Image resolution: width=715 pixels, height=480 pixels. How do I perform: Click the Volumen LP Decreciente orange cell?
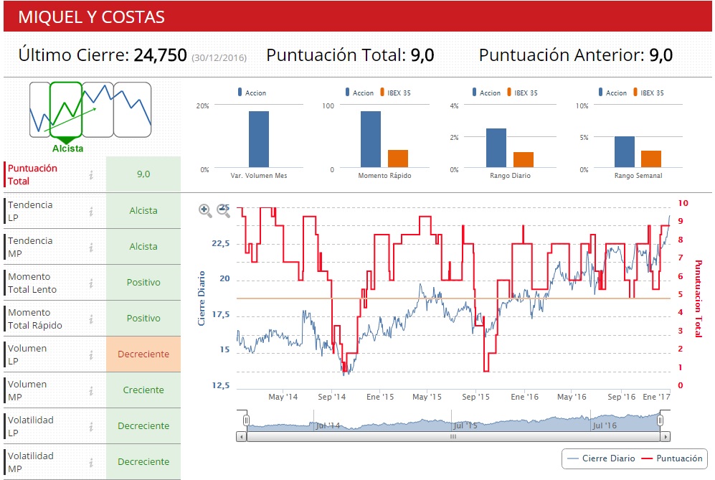click(143, 354)
